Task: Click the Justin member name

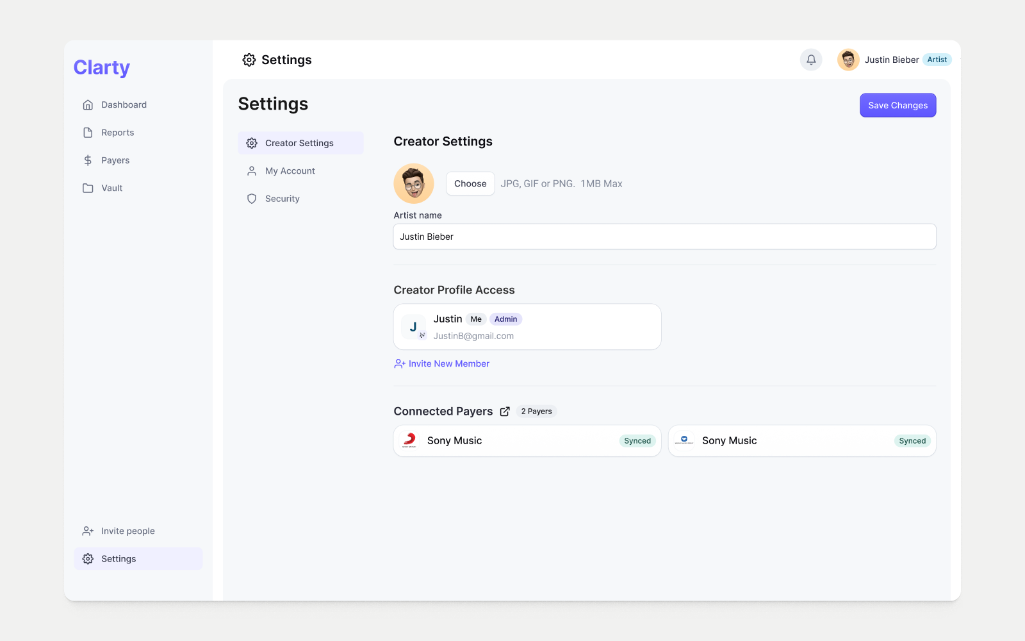Action: tap(448, 319)
